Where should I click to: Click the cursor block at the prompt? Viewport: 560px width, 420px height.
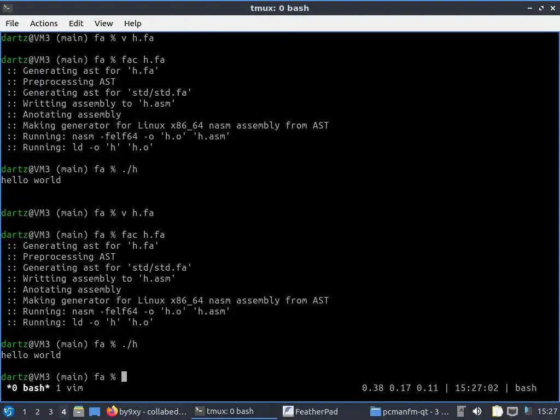pyautogui.click(x=124, y=377)
